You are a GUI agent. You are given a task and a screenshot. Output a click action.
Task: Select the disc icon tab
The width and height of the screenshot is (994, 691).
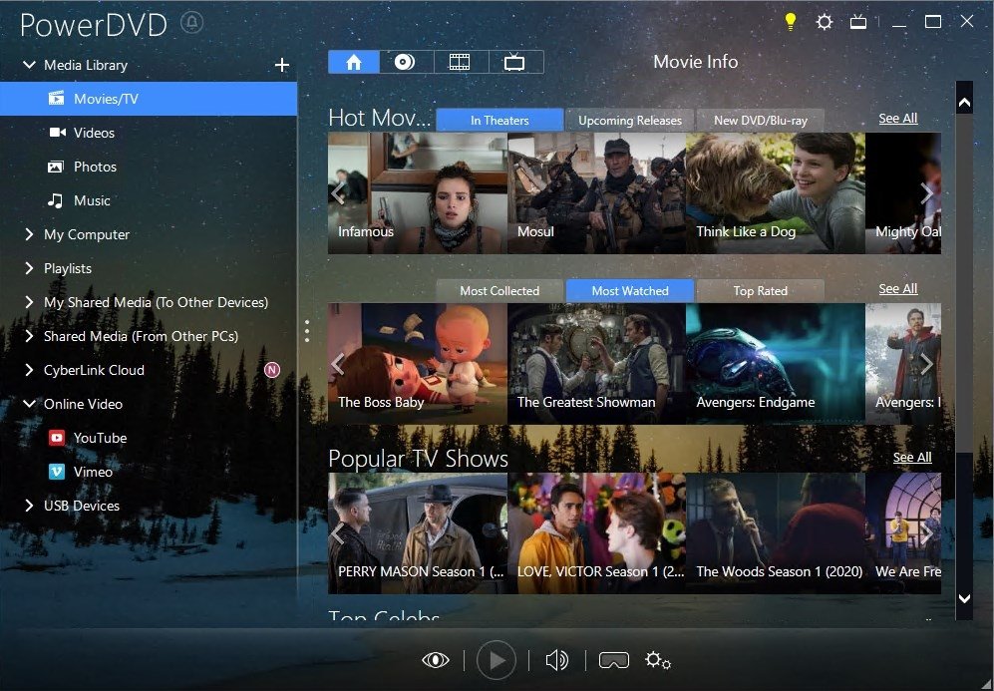tap(405, 62)
